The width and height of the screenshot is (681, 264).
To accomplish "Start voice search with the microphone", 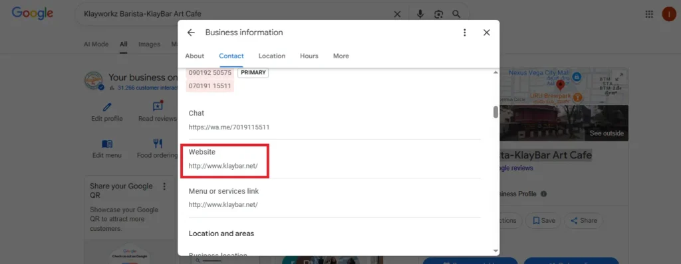I will point(420,15).
